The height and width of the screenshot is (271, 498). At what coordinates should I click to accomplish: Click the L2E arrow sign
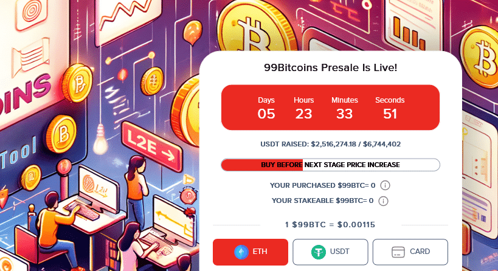coord(152,146)
